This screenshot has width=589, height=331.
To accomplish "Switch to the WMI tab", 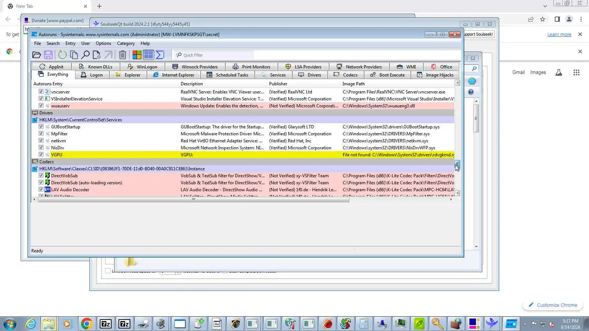I will 406,67.
